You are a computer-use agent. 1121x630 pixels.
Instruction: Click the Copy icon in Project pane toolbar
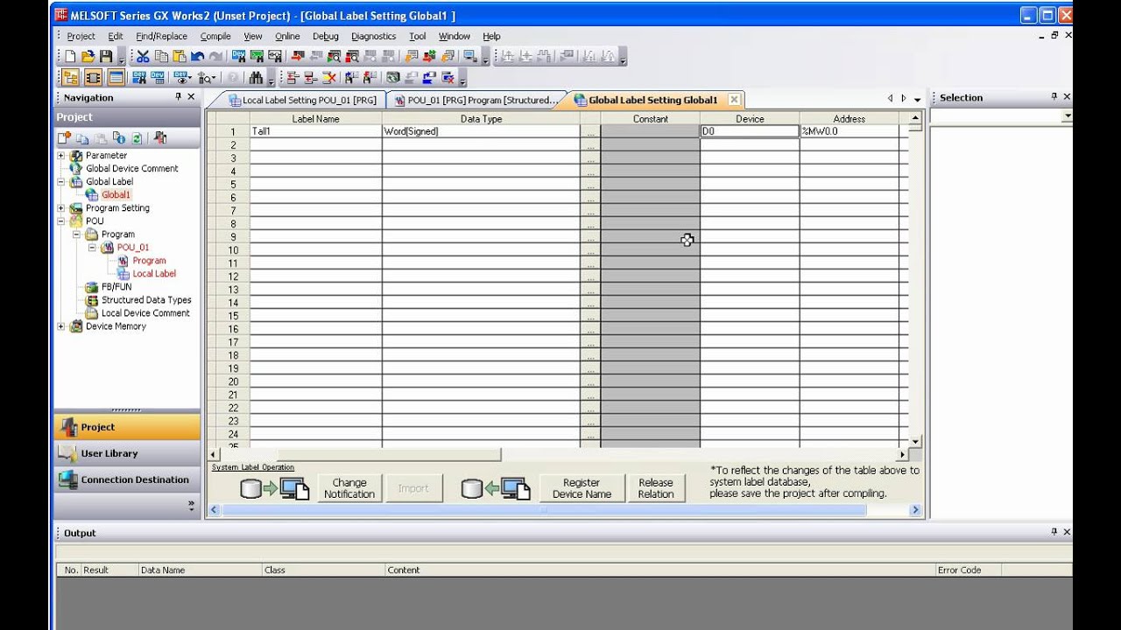click(82, 138)
